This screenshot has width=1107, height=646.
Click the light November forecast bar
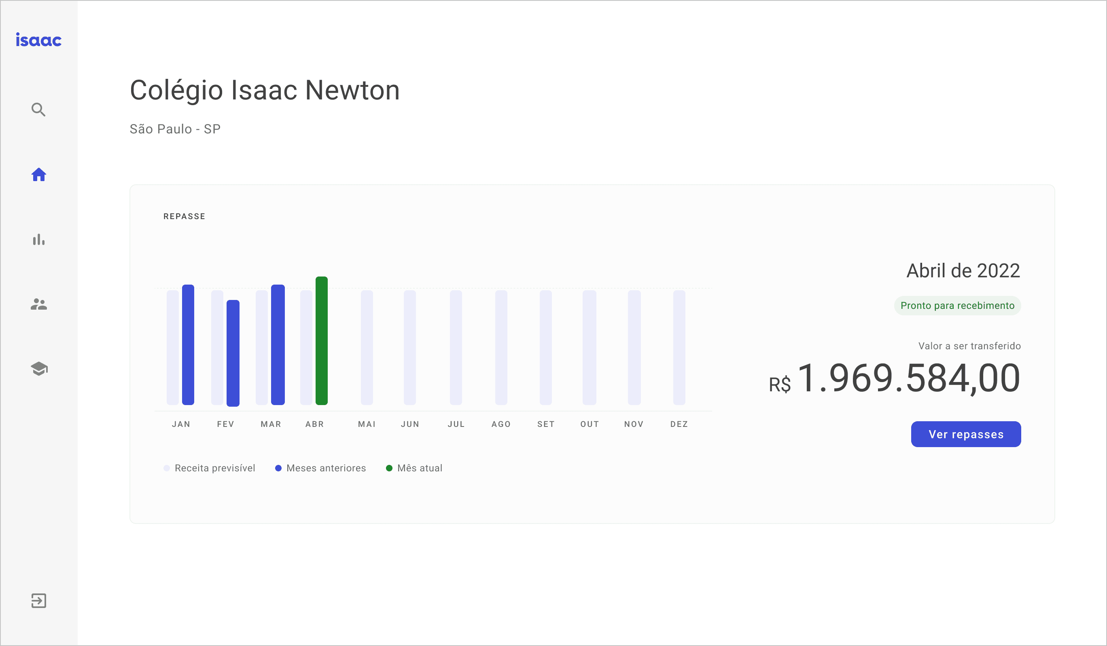[x=634, y=348]
